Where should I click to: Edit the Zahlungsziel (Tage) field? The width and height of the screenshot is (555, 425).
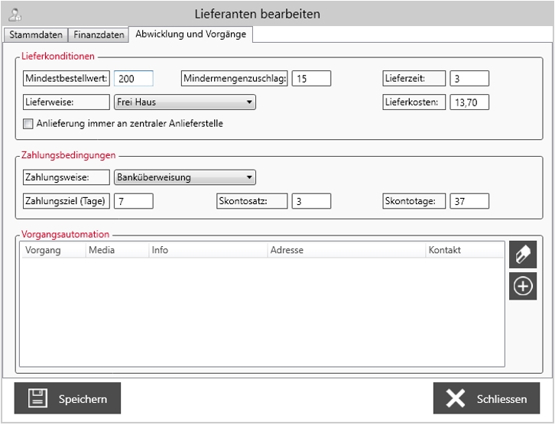tap(134, 202)
